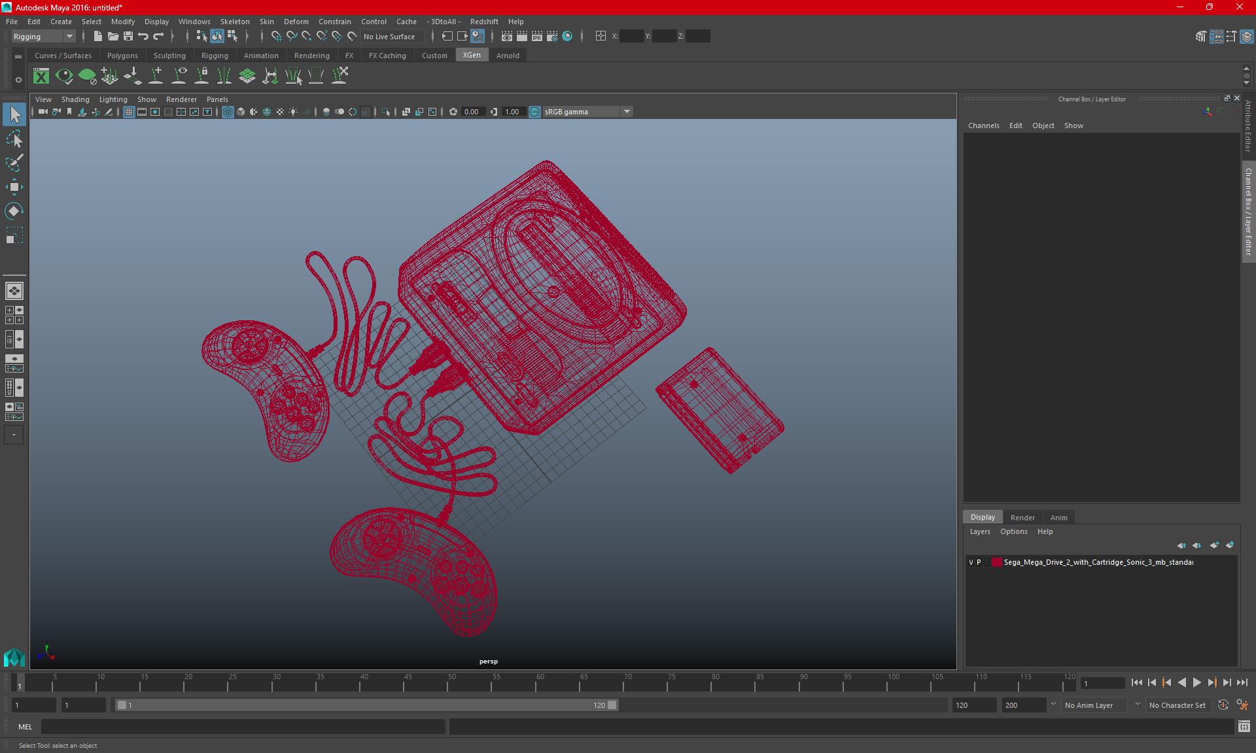The height and width of the screenshot is (753, 1256).
Task: Create a new scene file
Action: click(x=97, y=37)
